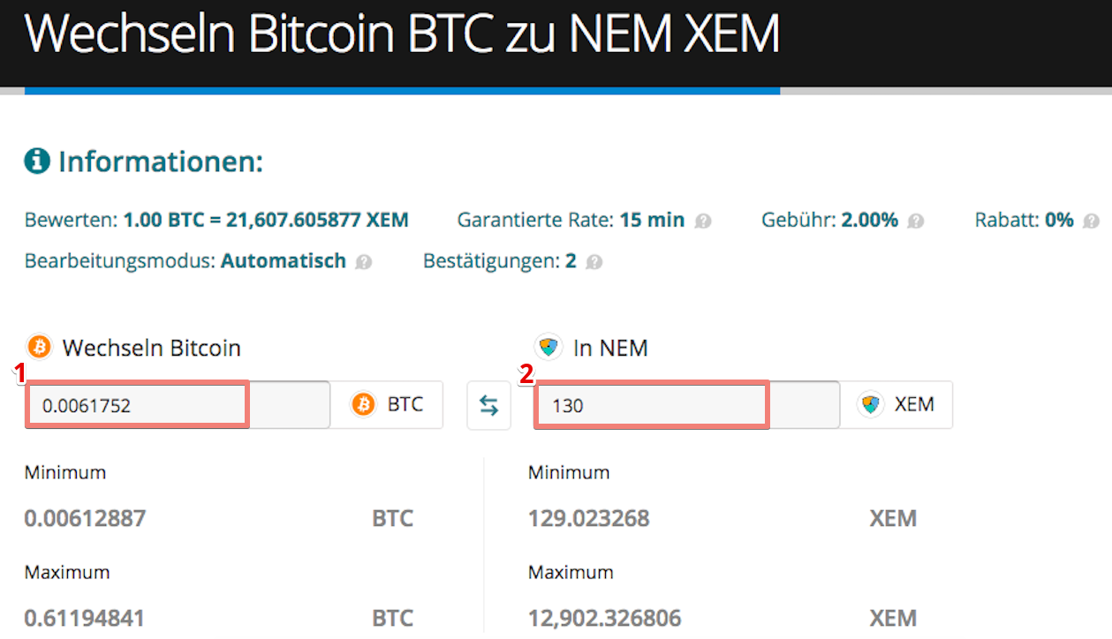Click Bitcoin logo beside Wechseln Bitcoin label

[40, 347]
